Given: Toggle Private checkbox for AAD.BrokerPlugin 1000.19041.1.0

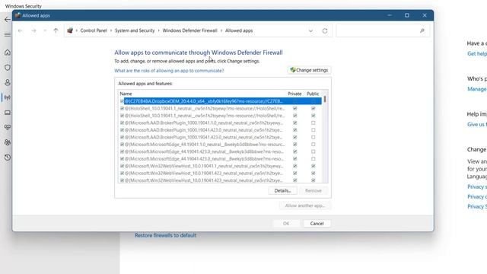Looking at the screenshot, I should (294, 123).
